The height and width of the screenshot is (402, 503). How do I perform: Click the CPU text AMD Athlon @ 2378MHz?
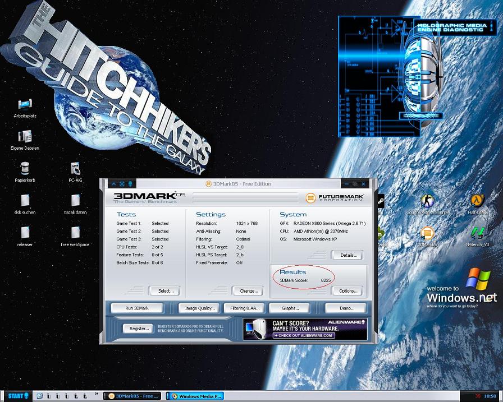321,231
